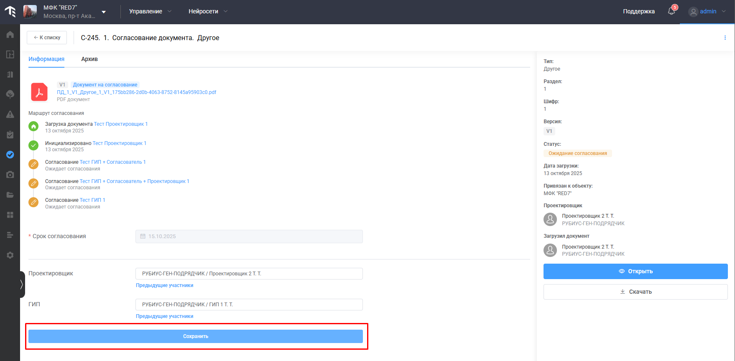The height and width of the screenshot is (361, 735).
Task: Click the tree icon in the sidebar
Action: click(10, 94)
